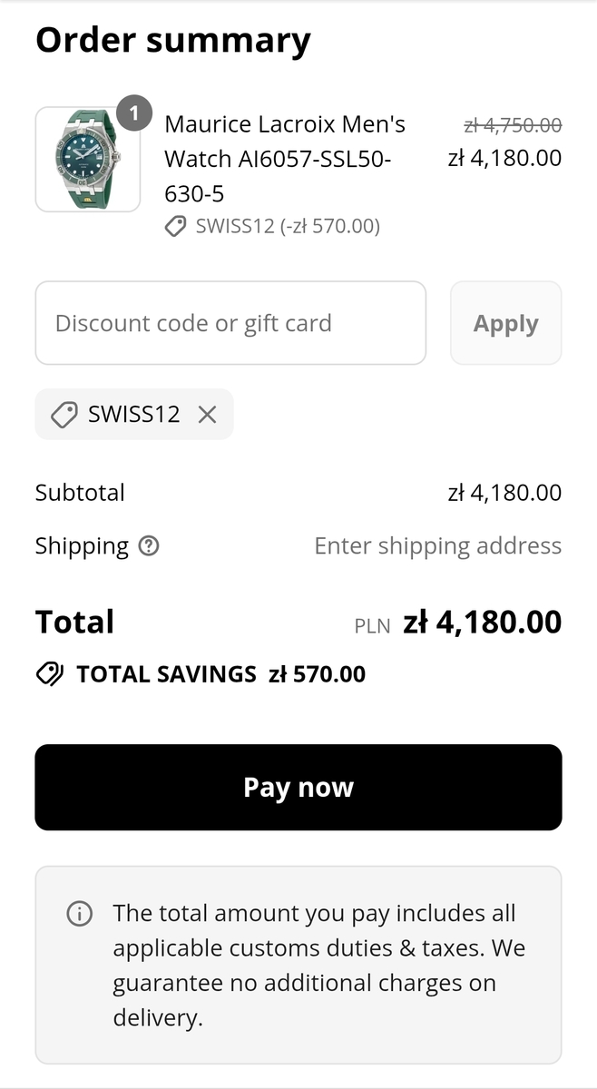The height and width of the screenshot is (1089, 597).
Task: Click the crossed-out zł 4,750.00 original price
Action: pos(512,125)
